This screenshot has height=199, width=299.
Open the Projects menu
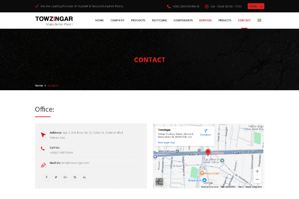(225, 20)
